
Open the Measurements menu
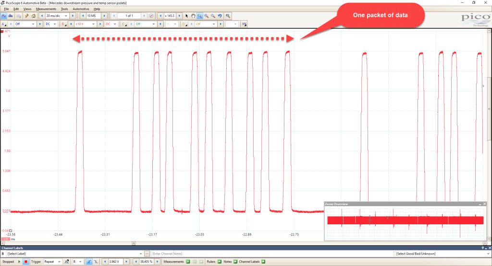(x=46, y=9)
